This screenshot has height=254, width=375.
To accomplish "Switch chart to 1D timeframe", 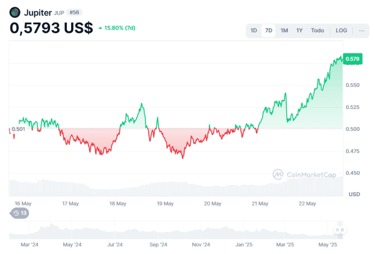I will click(x=254, y=31).
